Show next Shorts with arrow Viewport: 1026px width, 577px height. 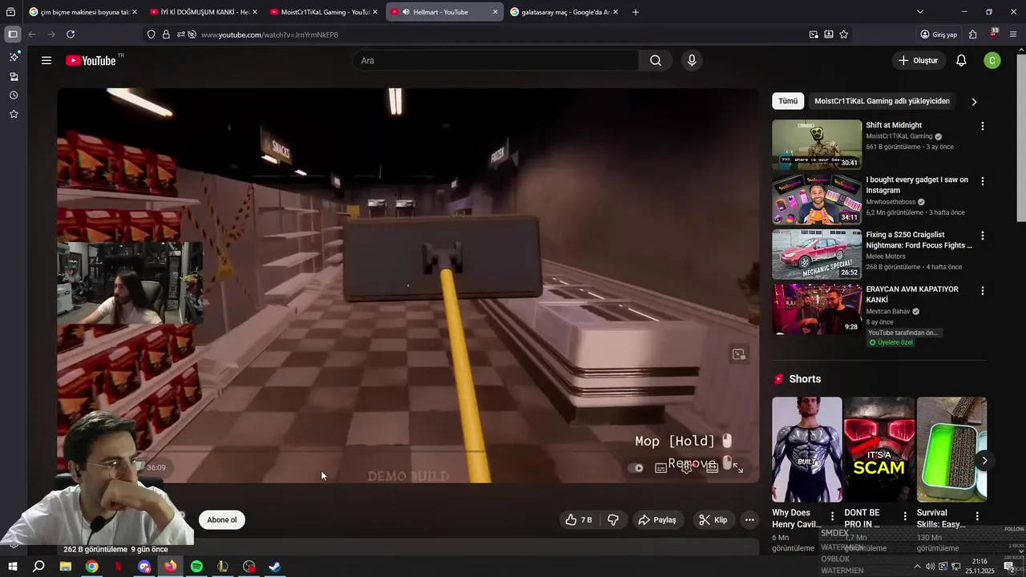984,461
